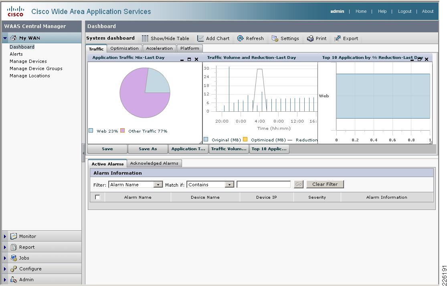Viewport: 447px width, 286px height.
Task: Open the Help link in the header
Action: 382,11
